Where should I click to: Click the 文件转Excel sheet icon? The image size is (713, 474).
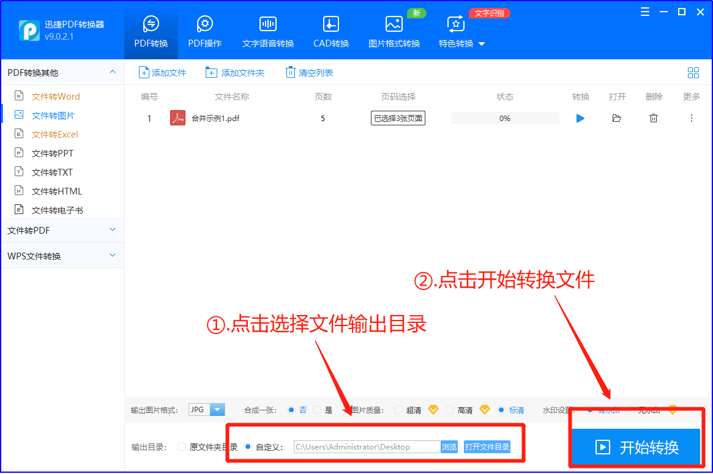pos(19,133)
